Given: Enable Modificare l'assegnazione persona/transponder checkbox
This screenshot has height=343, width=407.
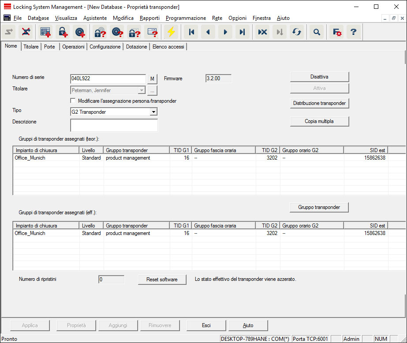Looking at the screenshot, I should click(73, 101).
